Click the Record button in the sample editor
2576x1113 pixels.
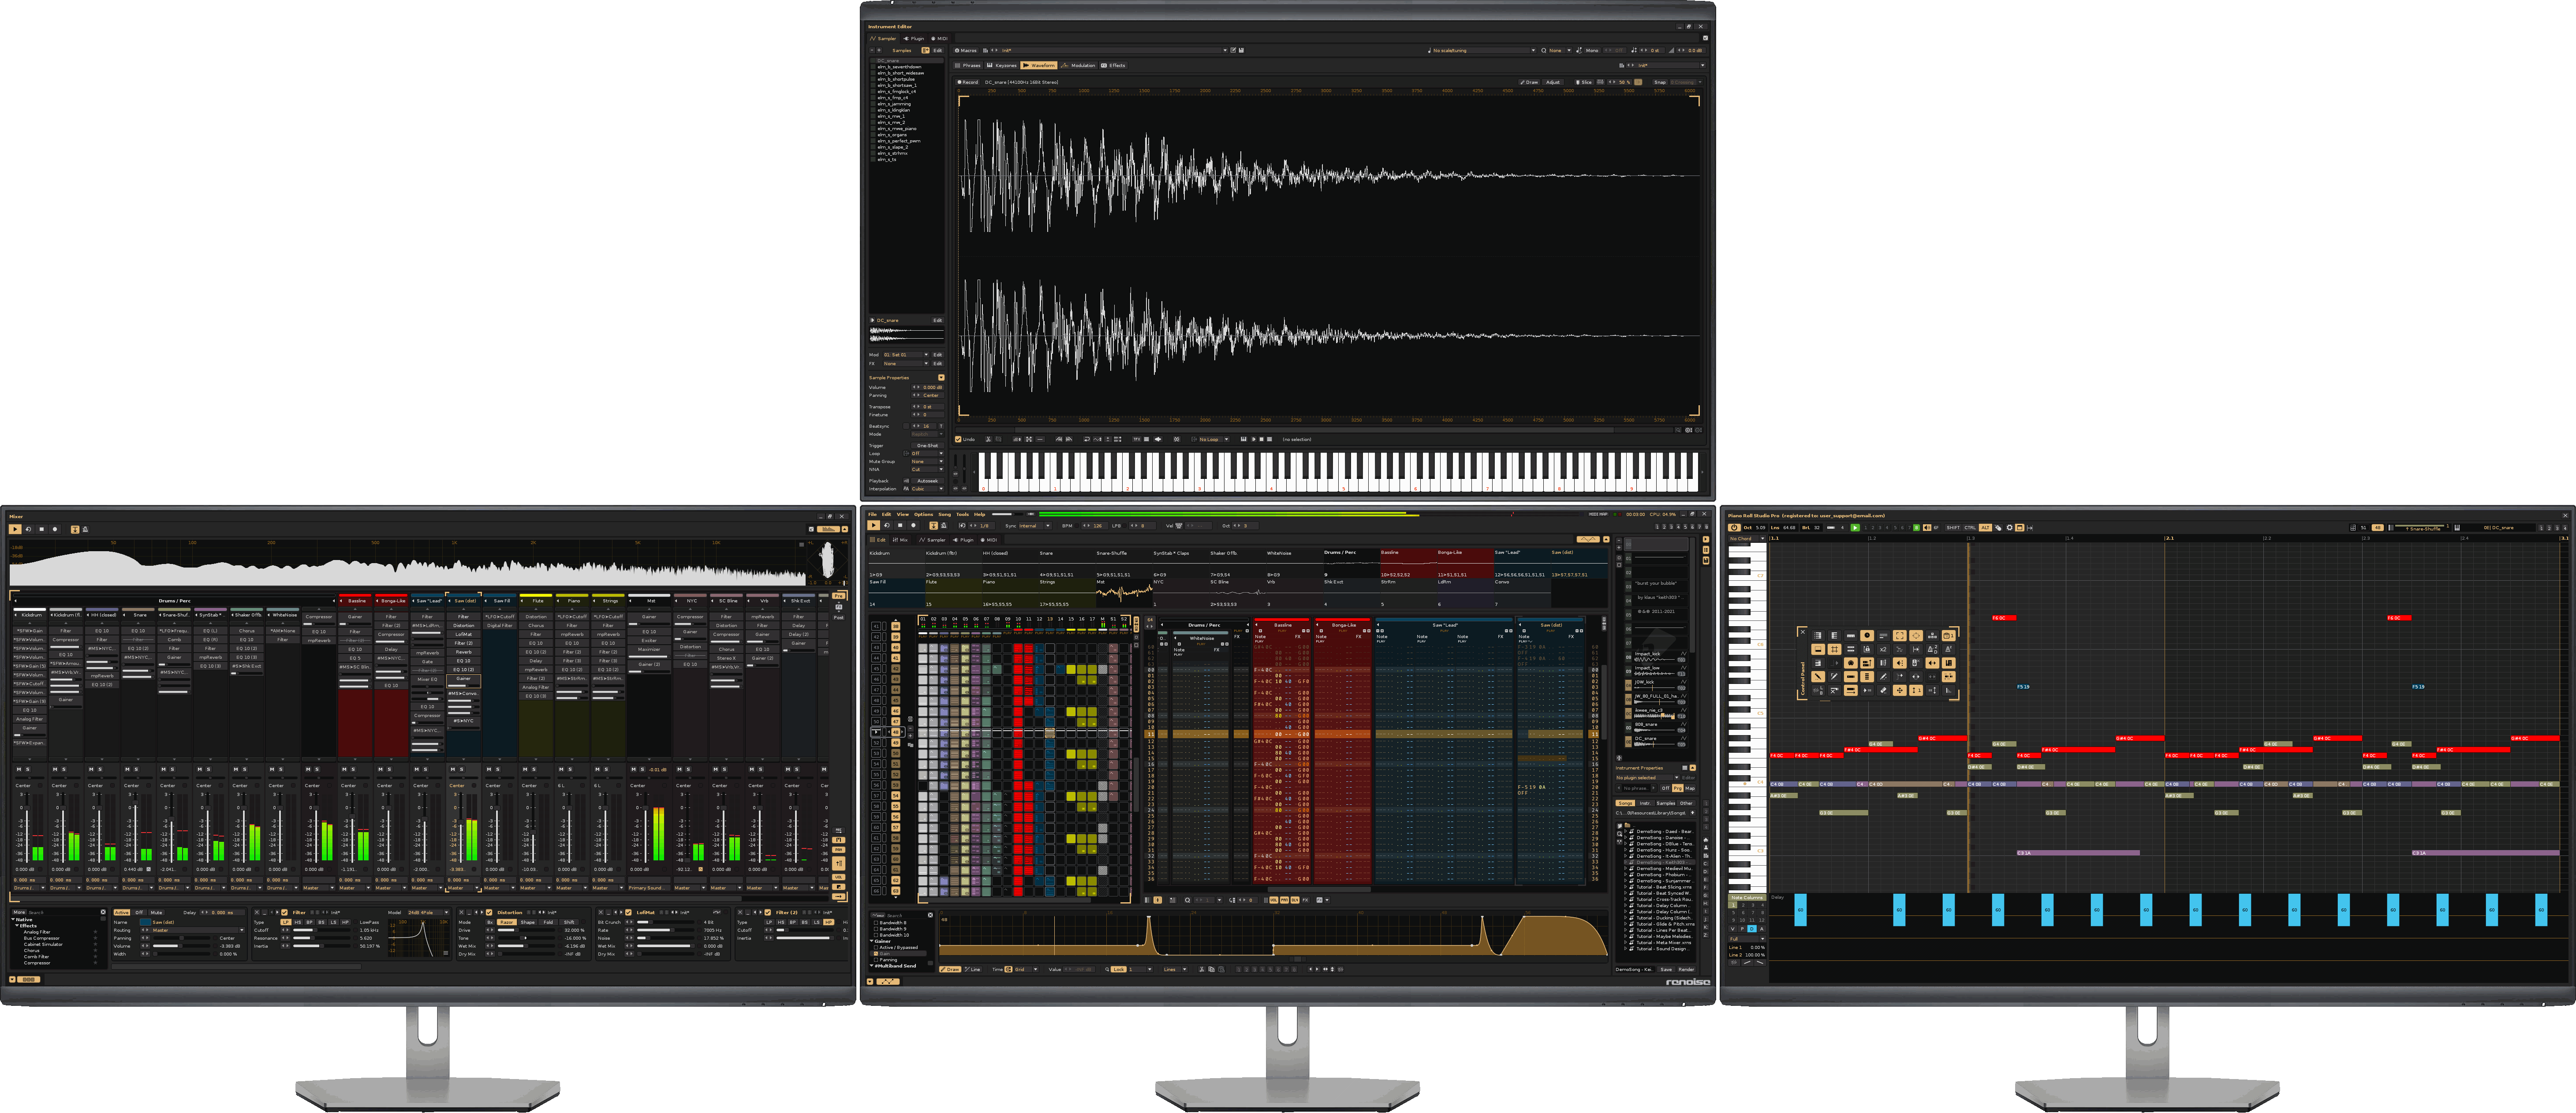tap(968, 82)
